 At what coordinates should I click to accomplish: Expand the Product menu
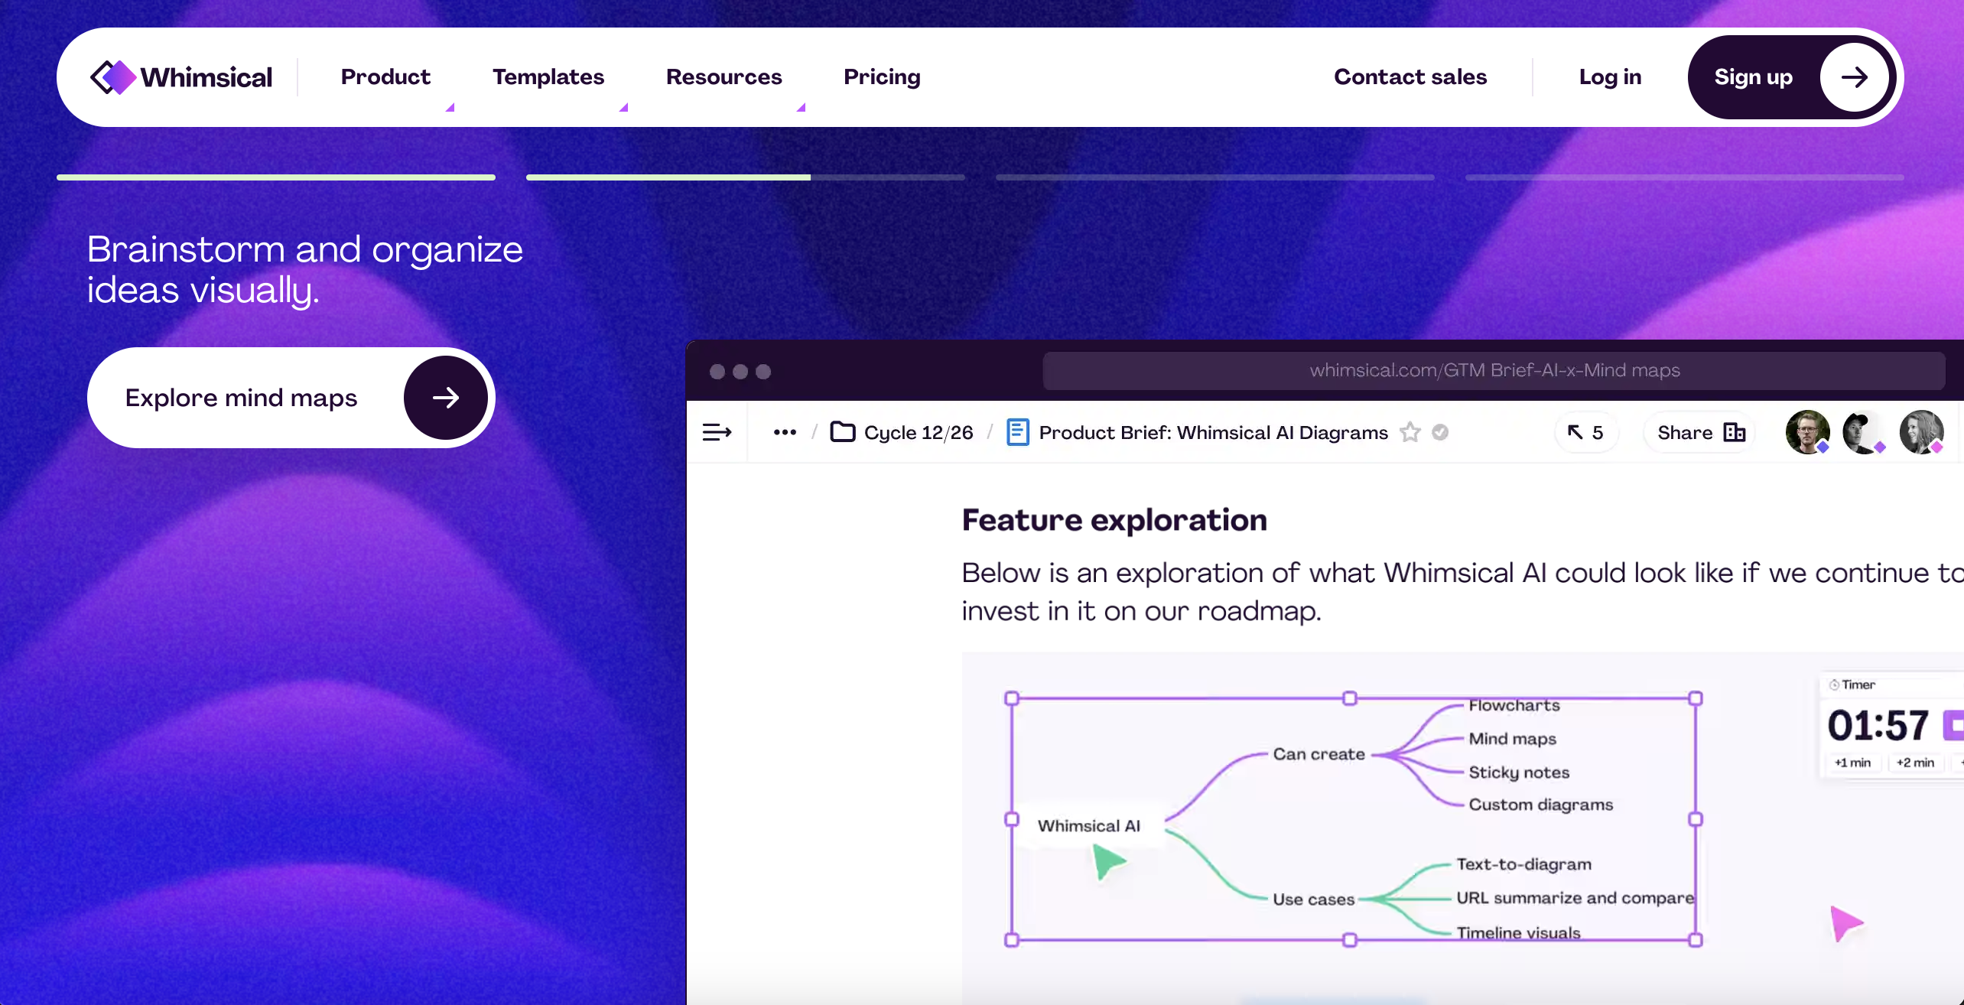(385, 77)
